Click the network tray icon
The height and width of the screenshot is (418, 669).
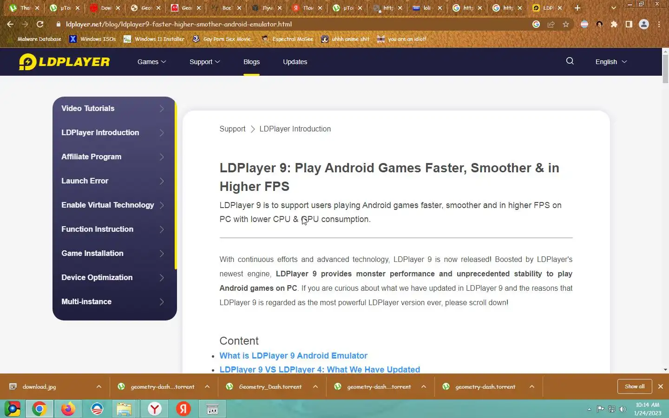[612, 409]
